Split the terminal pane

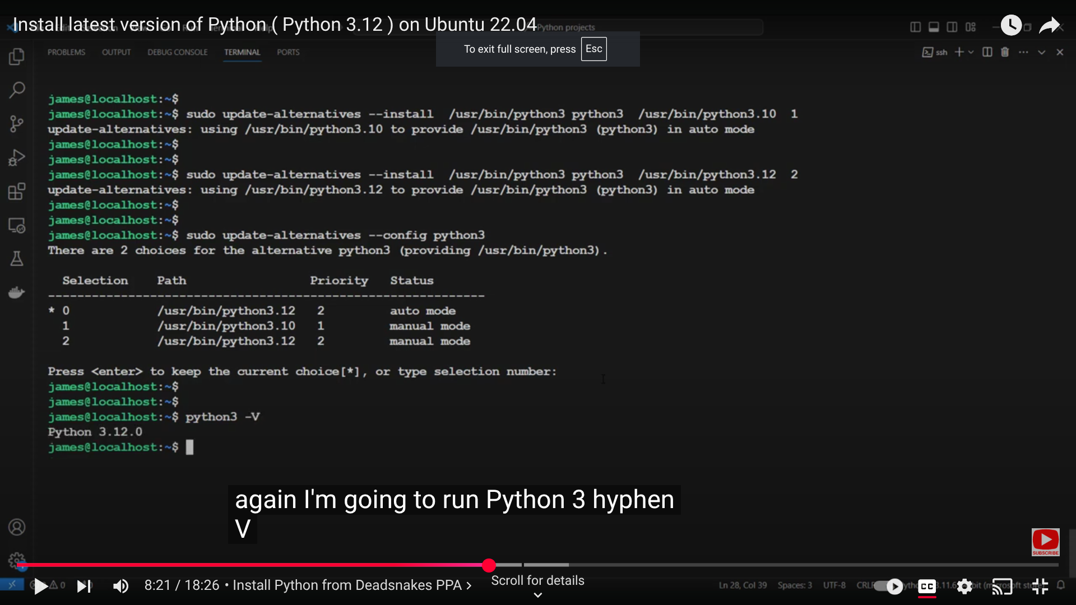coord(987,52)
